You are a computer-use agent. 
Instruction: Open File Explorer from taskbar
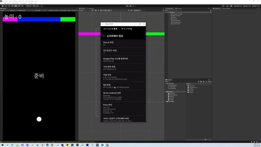click(x=17, y=145)
